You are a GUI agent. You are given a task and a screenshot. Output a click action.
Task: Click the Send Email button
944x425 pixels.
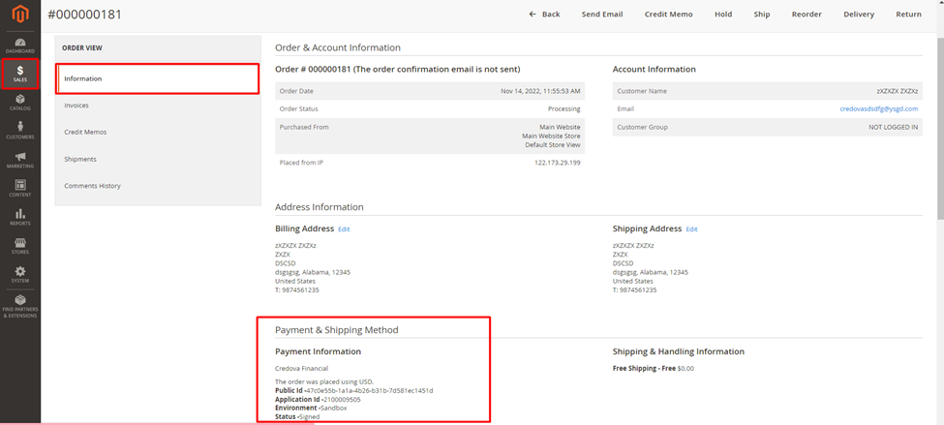click(602, 15)
